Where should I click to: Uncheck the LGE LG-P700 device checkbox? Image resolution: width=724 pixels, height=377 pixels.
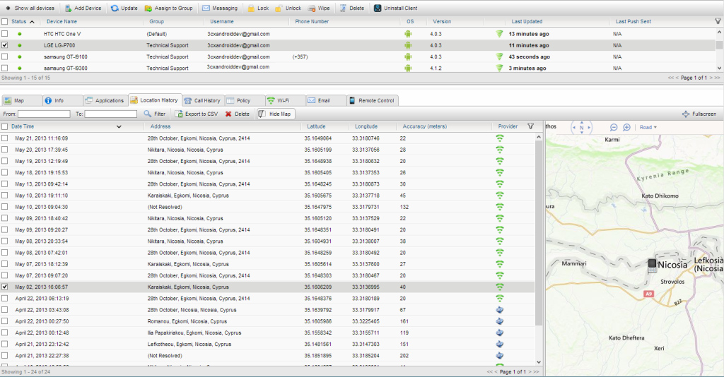[x=5, y=45]
